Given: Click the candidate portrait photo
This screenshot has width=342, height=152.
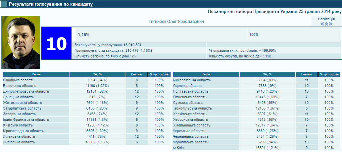Looking at the screenshot, I should [x=21, y=42].
